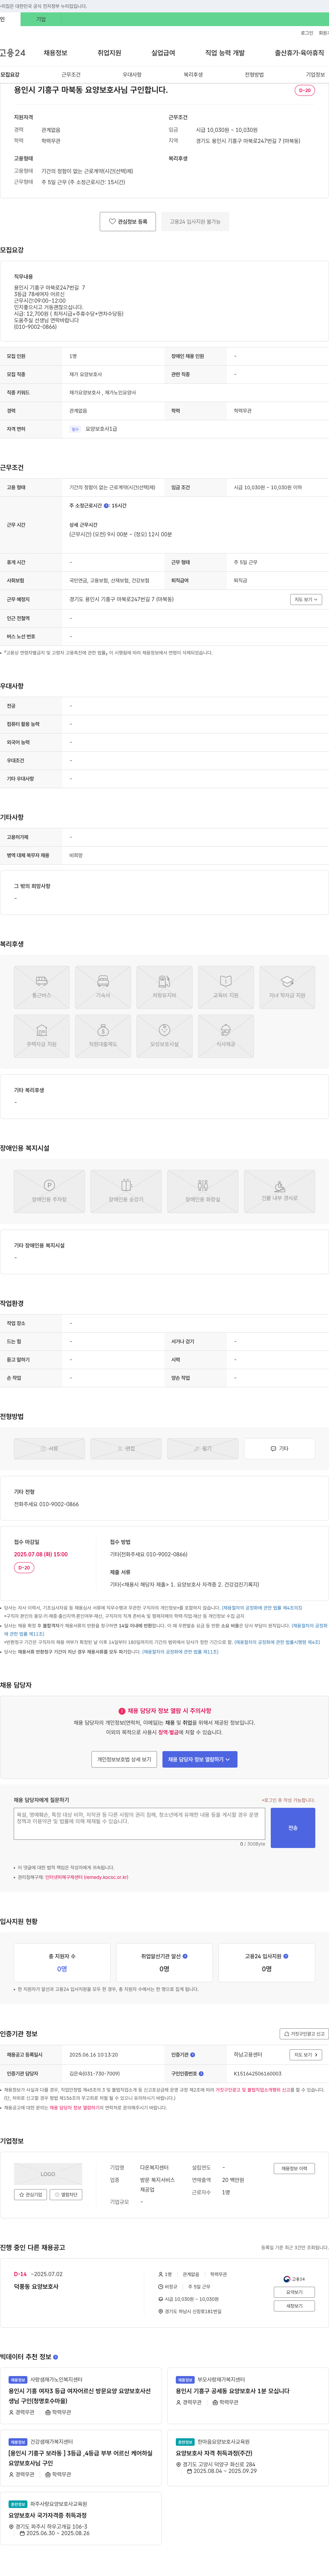Image resolution: width=329 pixels, height=2576 pixels.
Task: Click the info icon beside 구인인증번호
Action: pos(200,2074)
